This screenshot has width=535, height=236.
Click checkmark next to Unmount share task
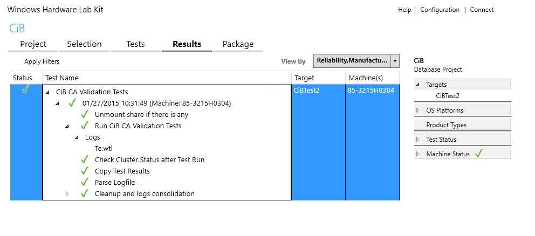coord(84,114)
